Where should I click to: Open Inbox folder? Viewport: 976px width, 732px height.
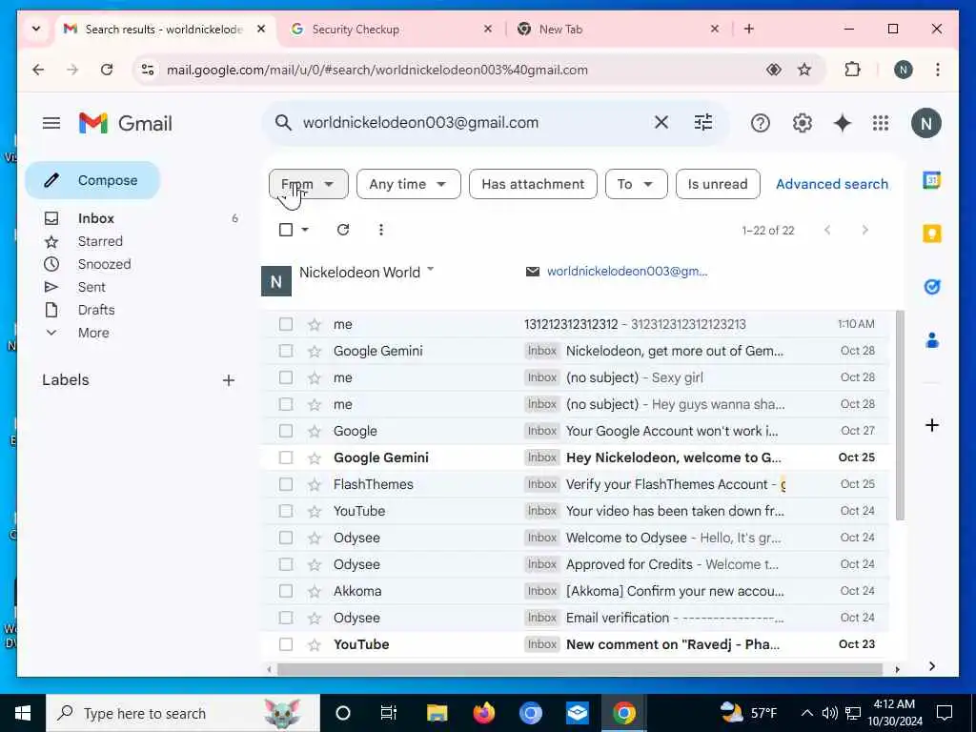coord(96,218)
